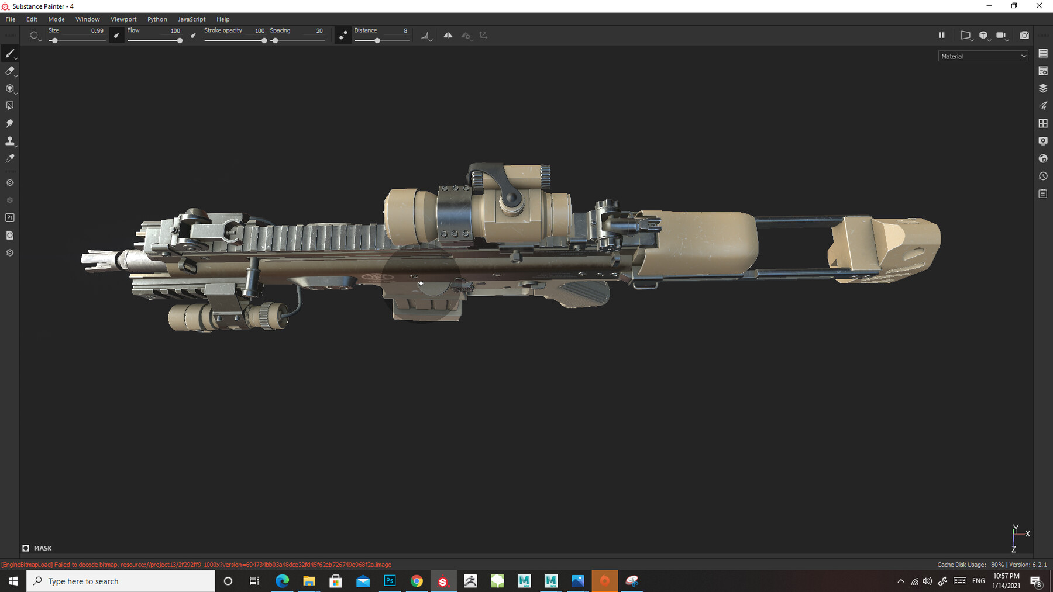
Task: Open the History panel icon
Action: pos(1043,175)
